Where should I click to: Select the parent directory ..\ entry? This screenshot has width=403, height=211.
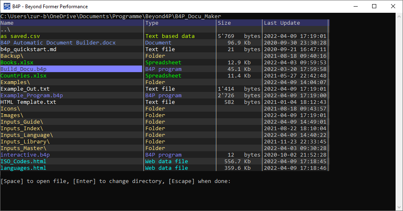click(5, 30)
